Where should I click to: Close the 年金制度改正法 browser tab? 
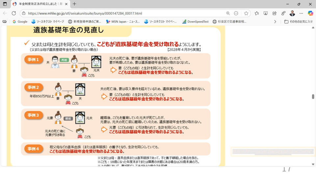tap(66, 4)
